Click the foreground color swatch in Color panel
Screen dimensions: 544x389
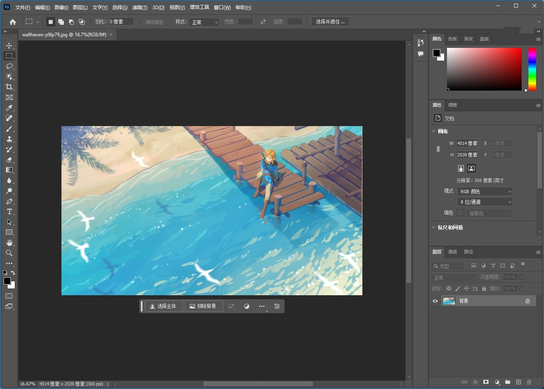pos(437,53)
